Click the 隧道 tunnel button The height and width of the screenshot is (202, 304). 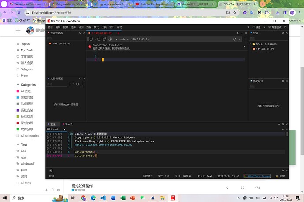(256, 27)
